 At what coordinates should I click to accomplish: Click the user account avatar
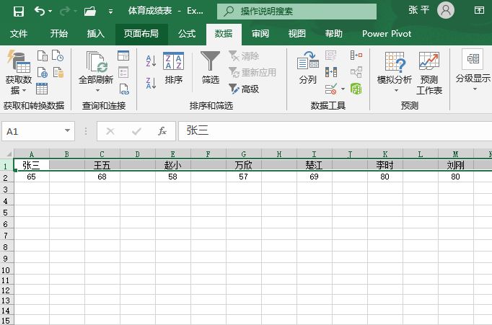(446, 10)
